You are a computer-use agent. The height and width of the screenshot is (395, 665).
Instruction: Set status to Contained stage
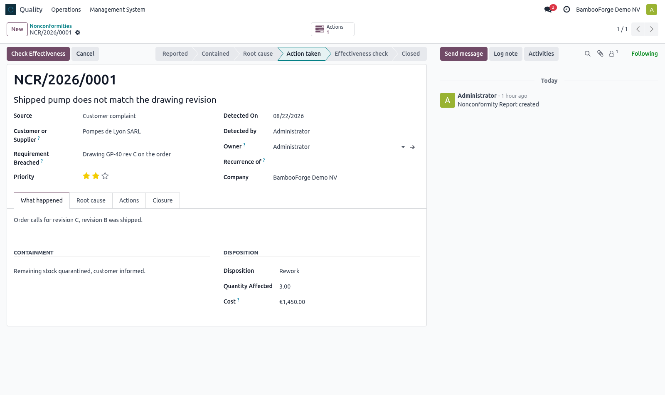pyautogui.click(x=215, y=54)
